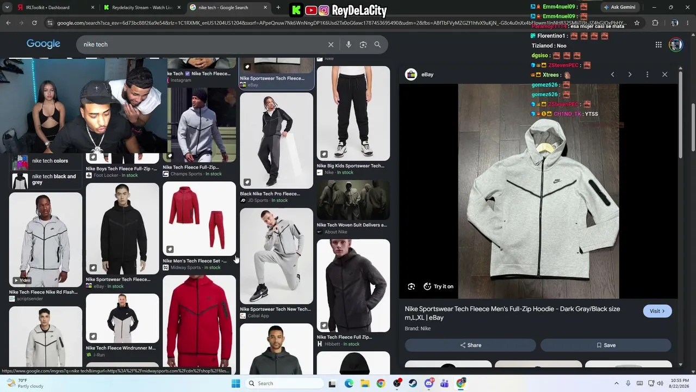Open the weather widget showing 70°F Partly cloudy

(24, 383)
